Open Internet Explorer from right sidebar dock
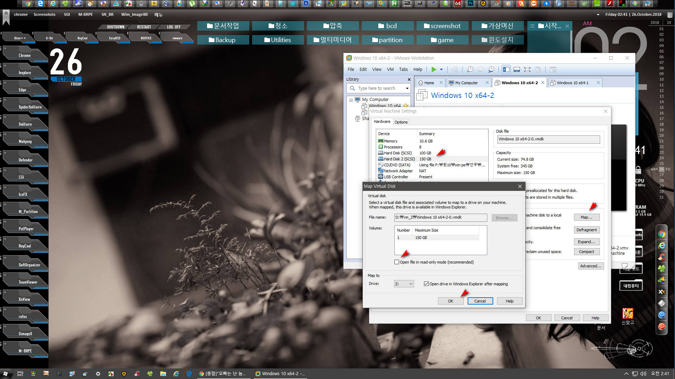The width and height of the screenshot is (675, 379). point(662,246)
